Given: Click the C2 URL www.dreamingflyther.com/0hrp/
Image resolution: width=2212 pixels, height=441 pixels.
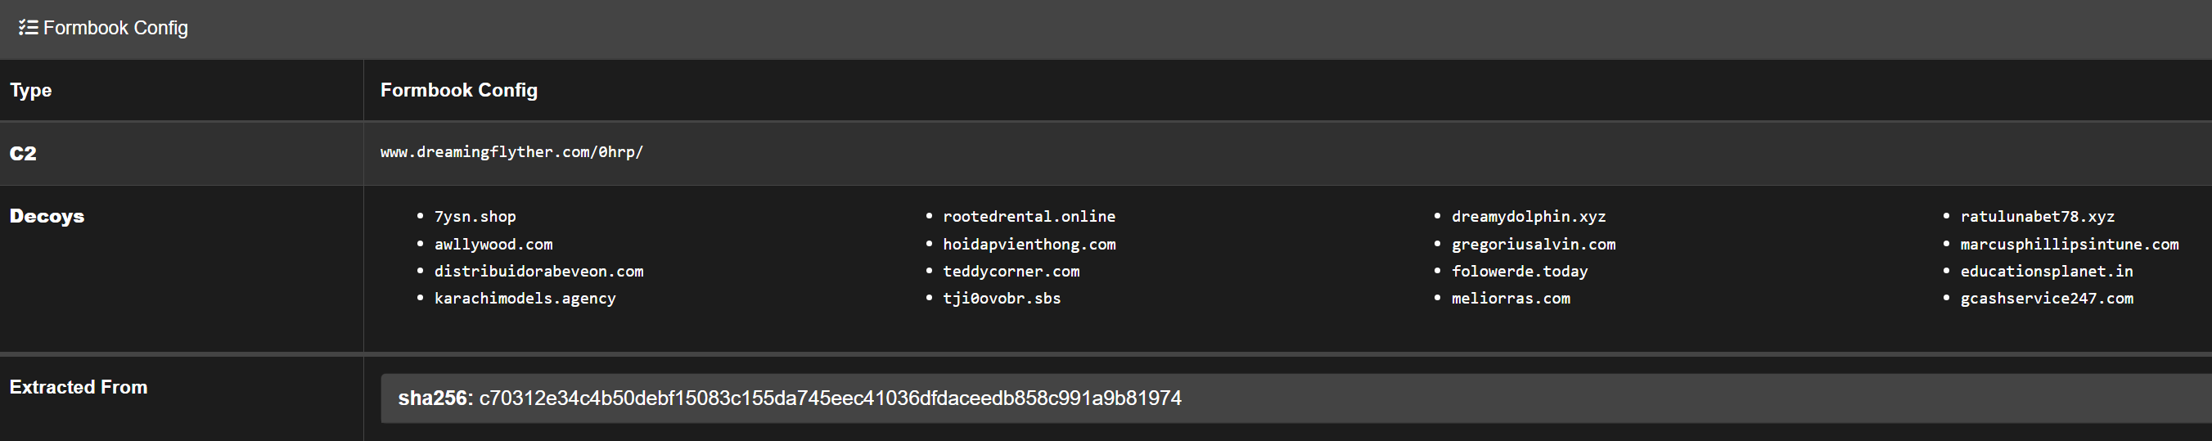Looking at the screenshot, I should pos(511,152).
